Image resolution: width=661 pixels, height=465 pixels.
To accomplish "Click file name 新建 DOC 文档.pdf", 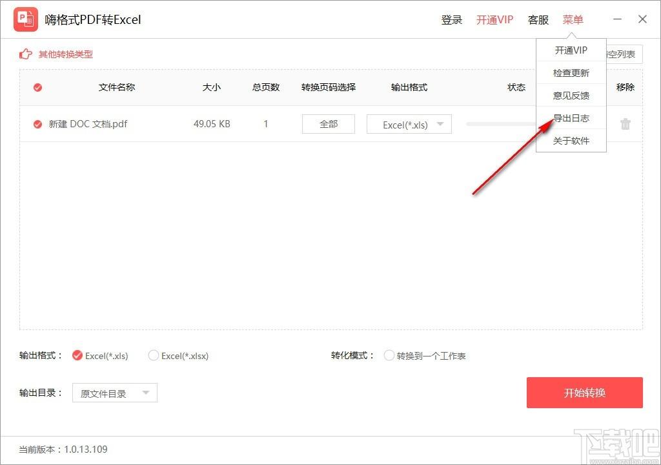I will pyautogui.click(x=88, y=124).
